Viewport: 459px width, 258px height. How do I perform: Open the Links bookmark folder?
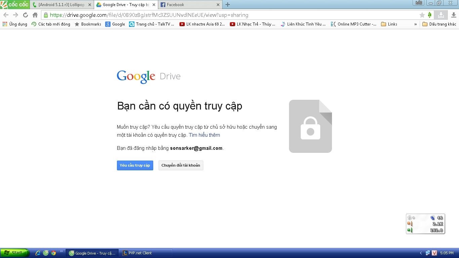[x=389, y=24]
